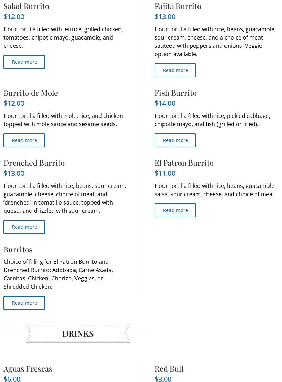Image resolution: width=282 pixels, height=382 pixels.
Task: Open the Fish Burrito heading
Action: (x=176, y=93)
